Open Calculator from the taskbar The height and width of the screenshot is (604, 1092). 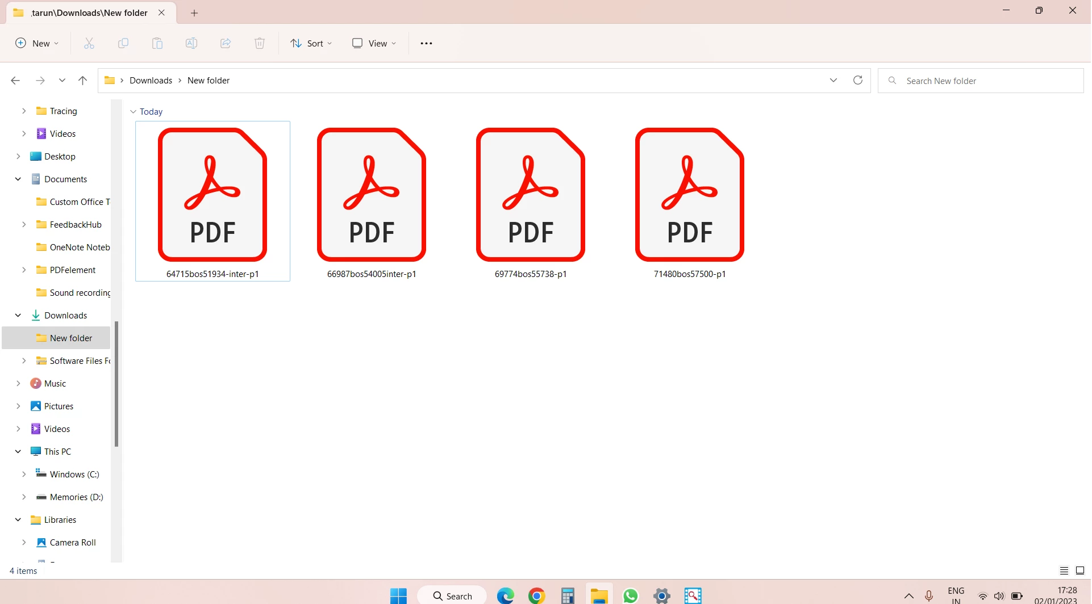click(x=568, y=595)
